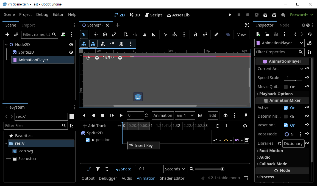The image size is (317, 186).
Task: Open the Animation tools button
Action: point(163,115)
